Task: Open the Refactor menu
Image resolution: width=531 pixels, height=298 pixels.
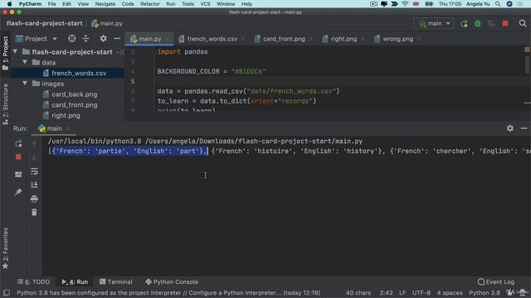Action: [x=150, y=4]
